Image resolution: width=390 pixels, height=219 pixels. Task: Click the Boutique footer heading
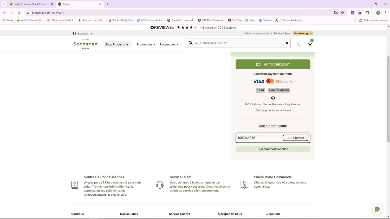click(77, 214)
